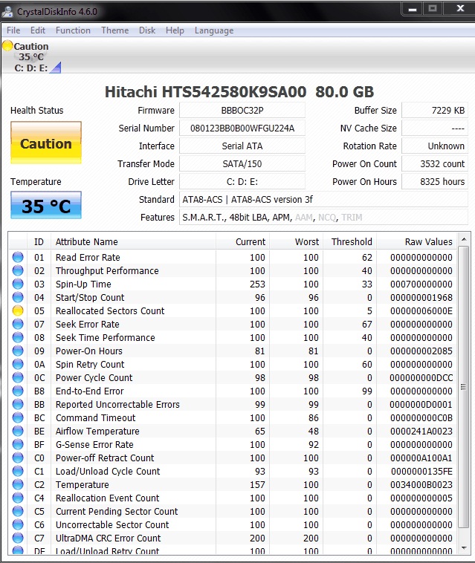Click the status orb for UltraDMA CRC Error Count
This screenshot has width=475, height=563.
click(18, 538)
